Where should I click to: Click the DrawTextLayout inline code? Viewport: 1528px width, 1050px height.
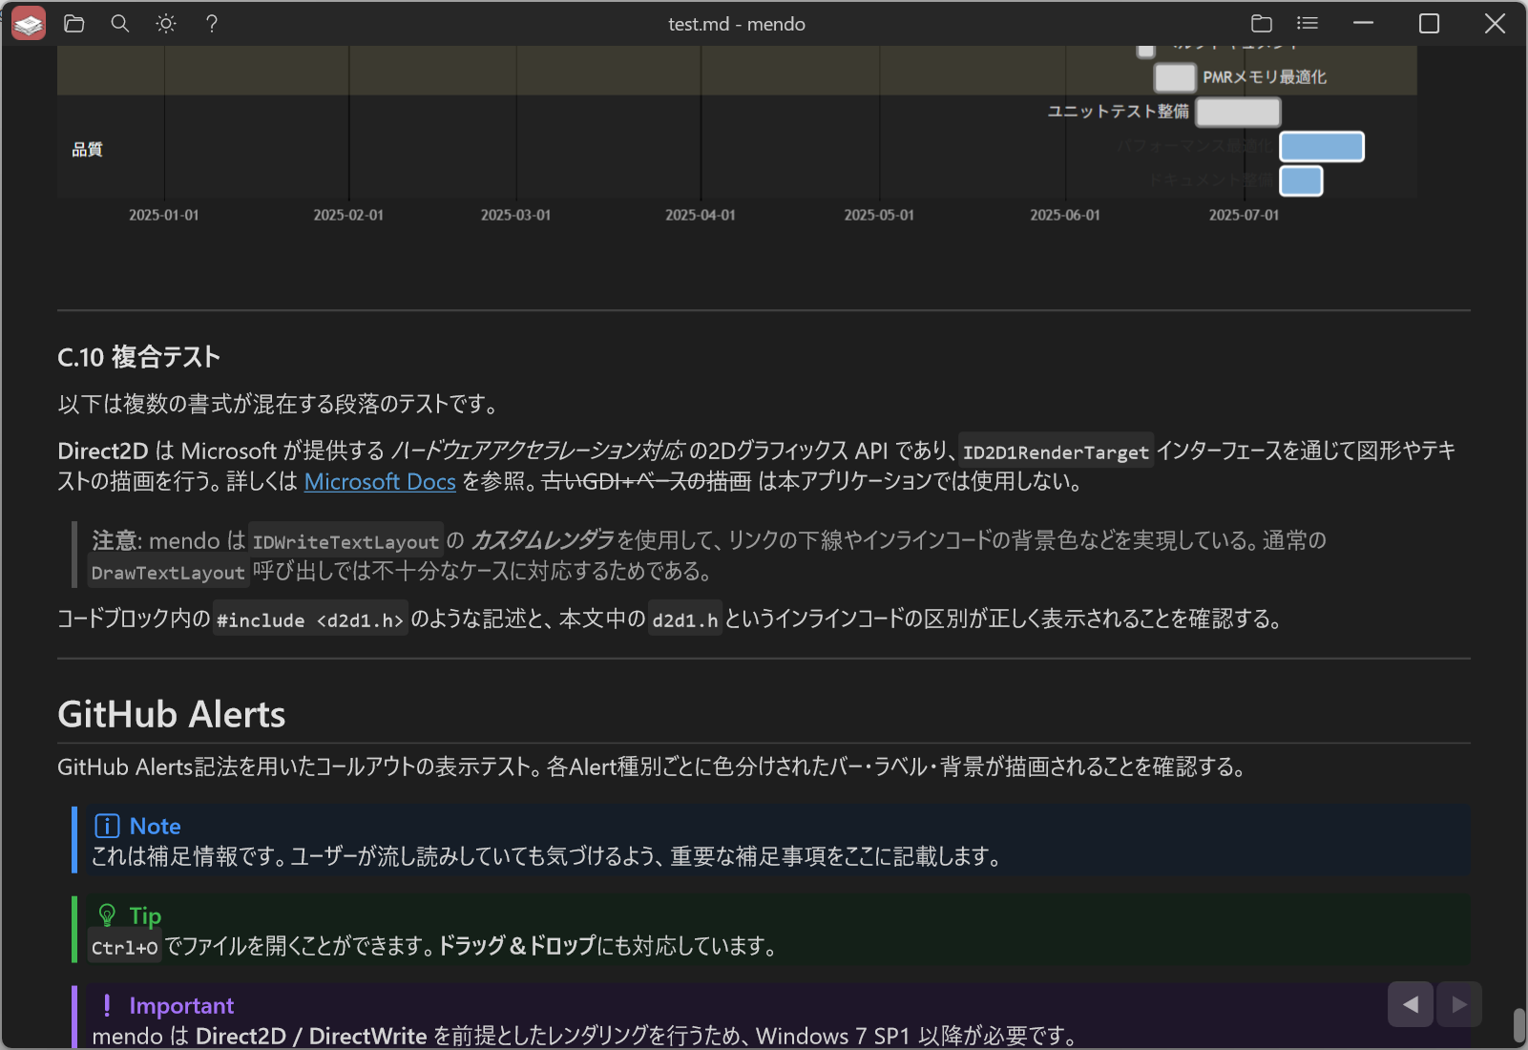click(168, 573)
